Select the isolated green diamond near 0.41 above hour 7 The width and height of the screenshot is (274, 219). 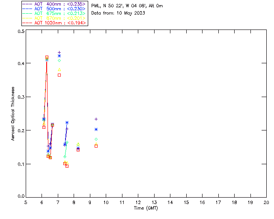(x=59, y=61)
